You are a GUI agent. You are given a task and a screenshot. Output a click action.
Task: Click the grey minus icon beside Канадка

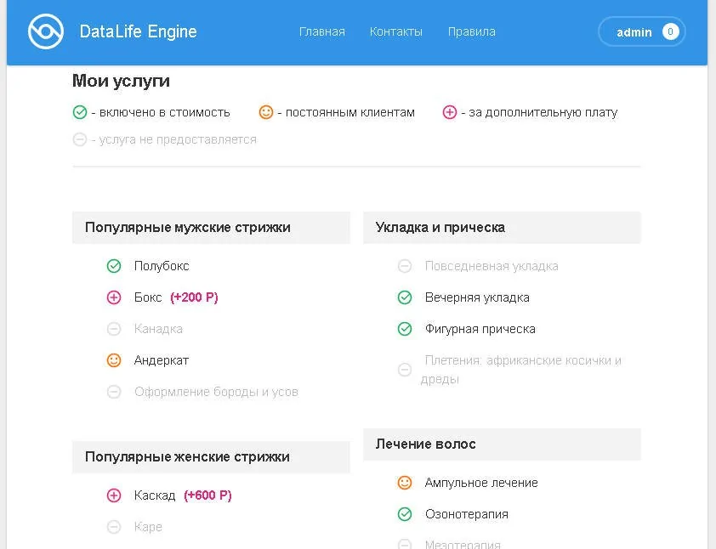(x=114, y=329)
